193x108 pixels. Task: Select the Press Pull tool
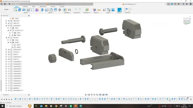(42, 10)
